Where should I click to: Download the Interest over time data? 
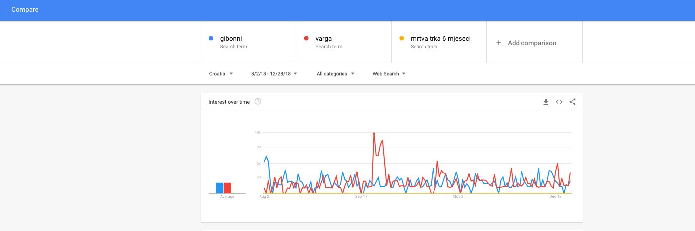click(546, 102)
